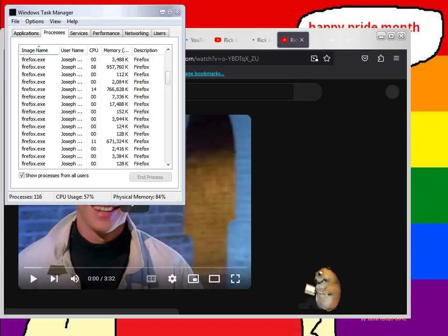Viewport: 448px width, 336px height.
Task: Open the manage bookmarks link
Action: (205, 73)
